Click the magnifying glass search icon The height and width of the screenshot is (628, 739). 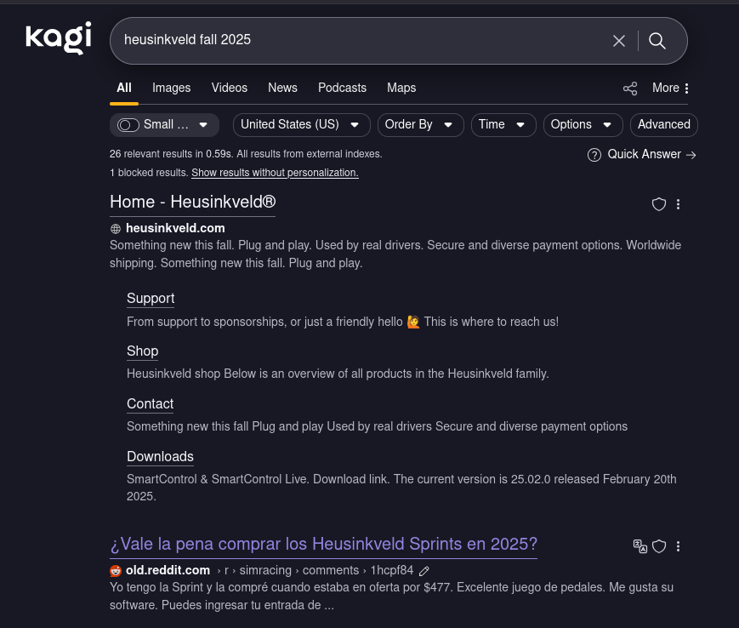pyautogui.click(x=657, y=41)
